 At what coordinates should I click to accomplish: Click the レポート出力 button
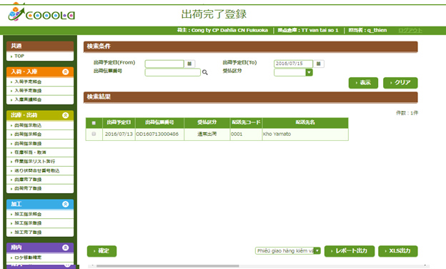tap(350, 251)
